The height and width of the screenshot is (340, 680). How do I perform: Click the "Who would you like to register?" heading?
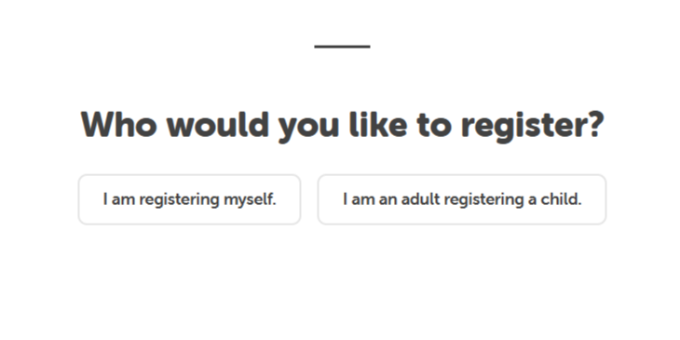342,126
